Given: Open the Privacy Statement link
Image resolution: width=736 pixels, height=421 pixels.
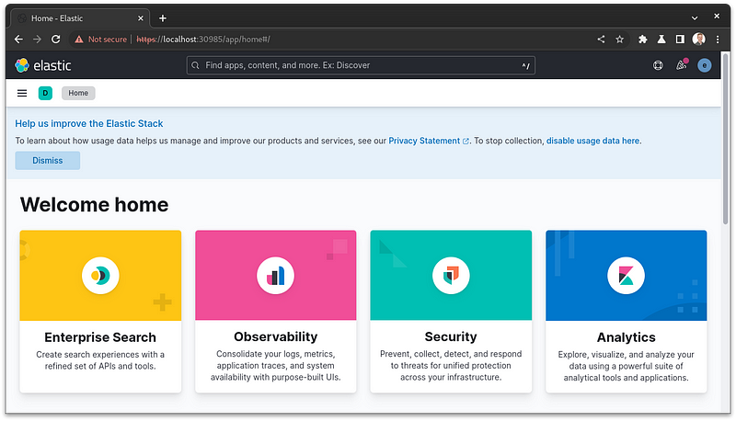Looking at the screenshot, I should coord(429,141).
